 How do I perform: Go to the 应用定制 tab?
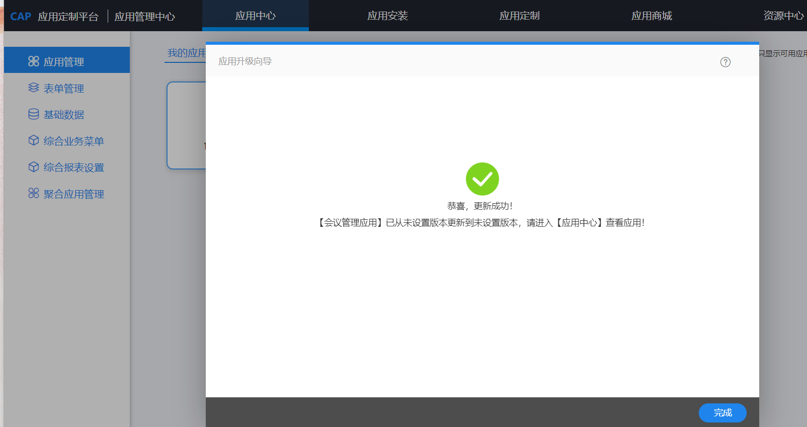pos(519,16)
